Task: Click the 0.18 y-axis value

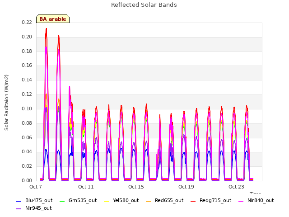Action: tap(27, 51)
